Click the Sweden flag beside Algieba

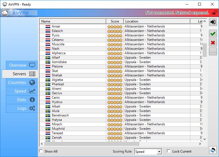48,80
